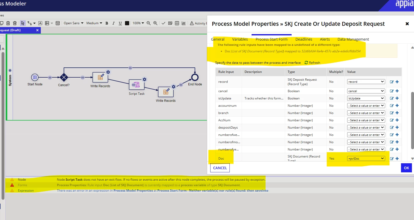Select the first Write Records node
Viewport: 414px width, 220px height.
tap(100, 78)
